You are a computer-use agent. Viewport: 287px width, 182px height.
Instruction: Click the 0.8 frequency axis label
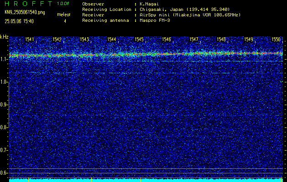pyautogui.click(x=4, y=127)
